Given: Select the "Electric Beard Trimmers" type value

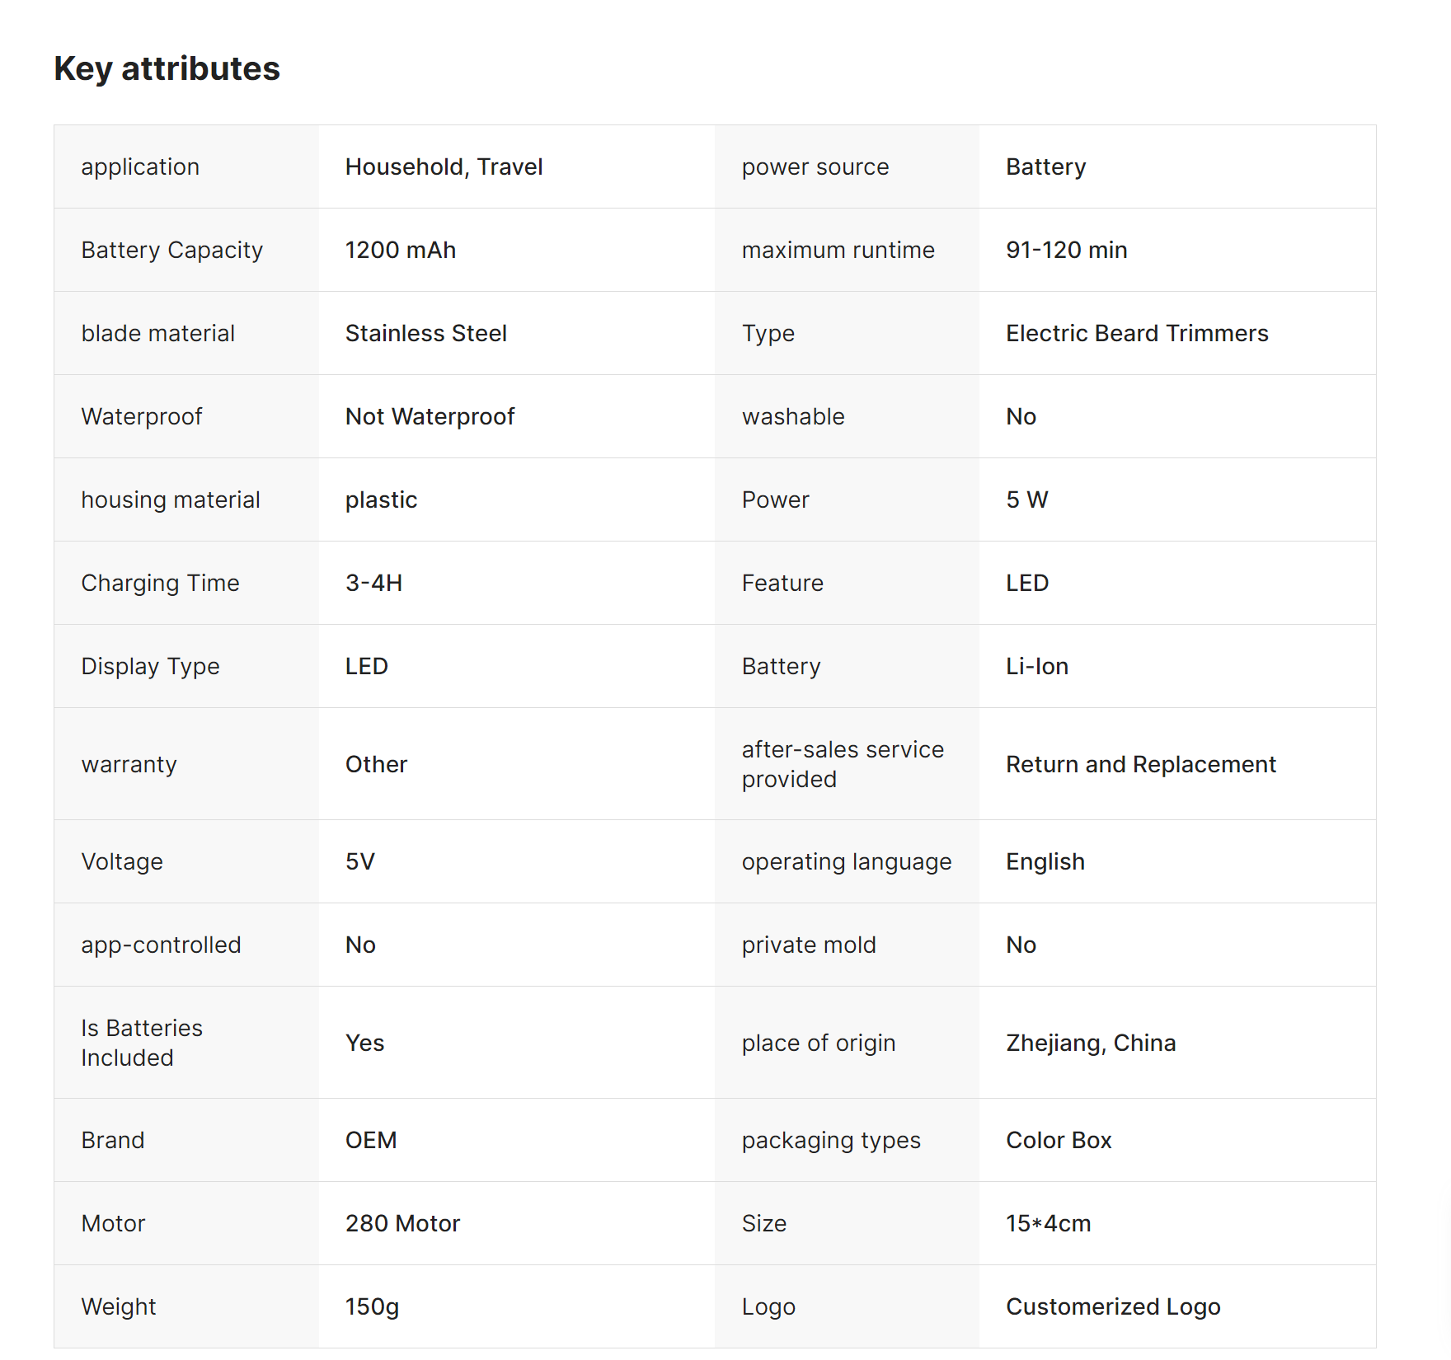Looking at the screenshot, I should tap(1137, 333).
